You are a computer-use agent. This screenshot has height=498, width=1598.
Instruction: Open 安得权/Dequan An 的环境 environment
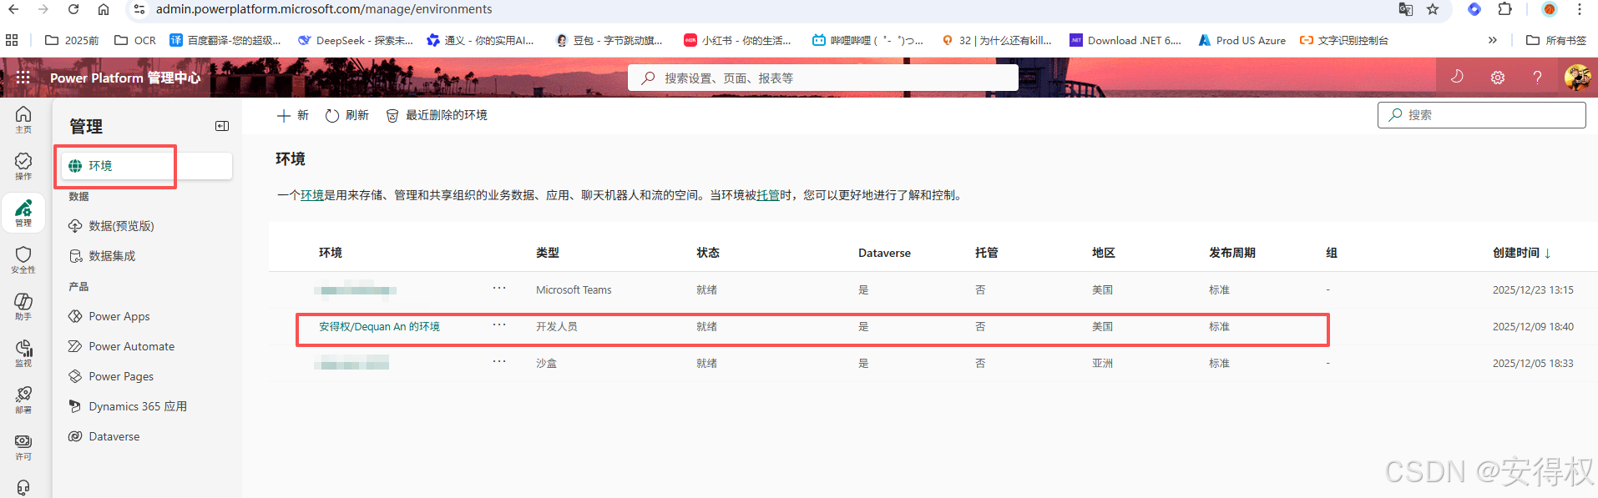[x=379, y=327]
